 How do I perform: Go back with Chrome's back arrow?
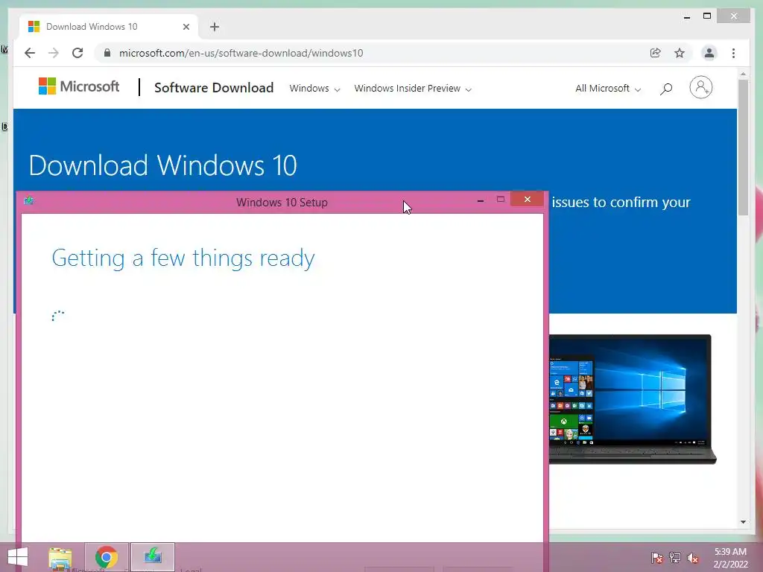30,53
